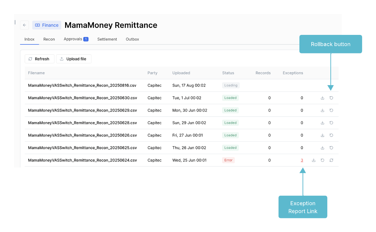The image size is (376, 232).
Task: Download the Recon_20250629.csv file
Action: coord(322,110)
